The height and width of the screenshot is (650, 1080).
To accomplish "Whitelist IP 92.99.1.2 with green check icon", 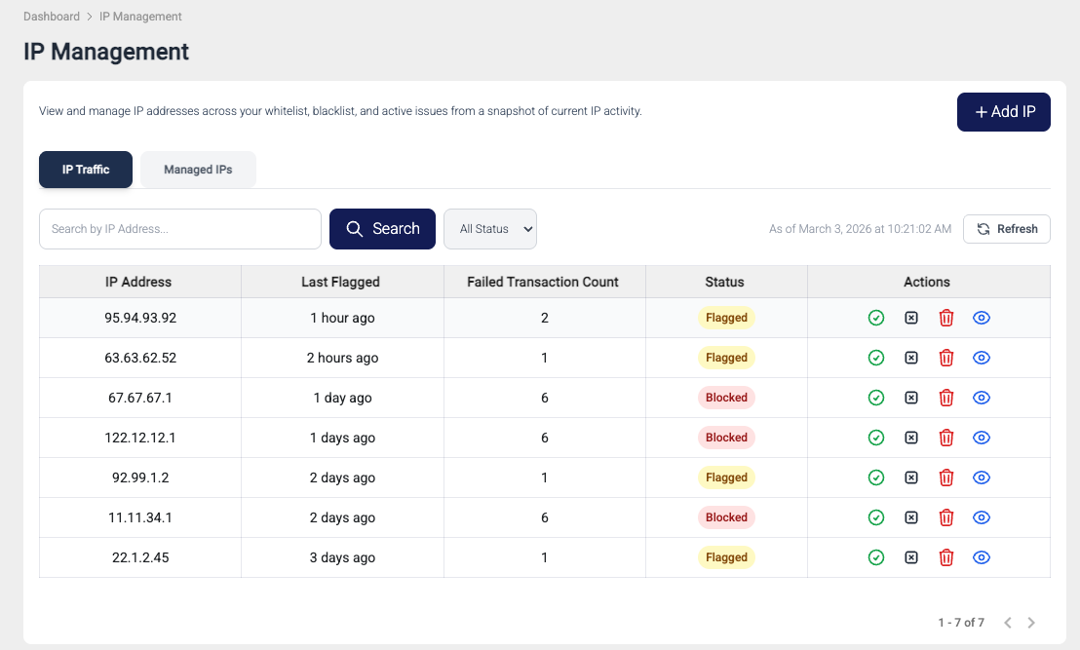I will click(x=875, y=478).
